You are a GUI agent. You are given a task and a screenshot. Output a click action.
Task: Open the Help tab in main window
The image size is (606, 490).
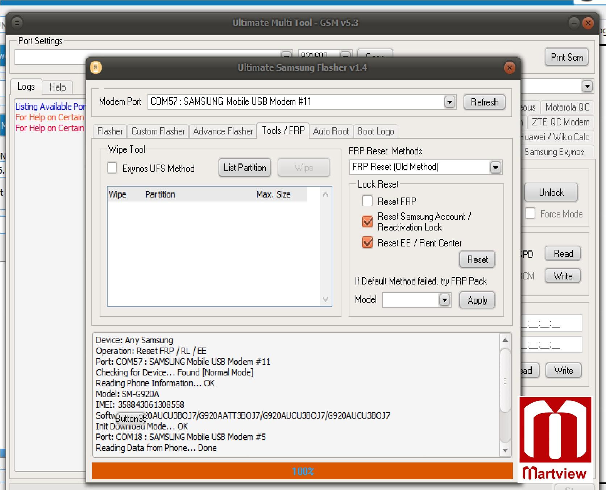pos(57,87)
